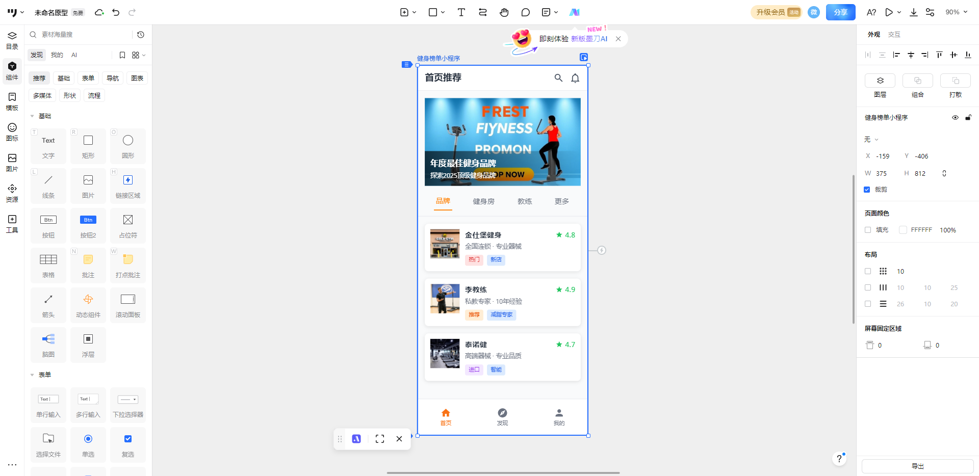Enable the column layout checkbox
Image resolution: width=979 pixels, height=476 pixels.
tap(868, 287)
